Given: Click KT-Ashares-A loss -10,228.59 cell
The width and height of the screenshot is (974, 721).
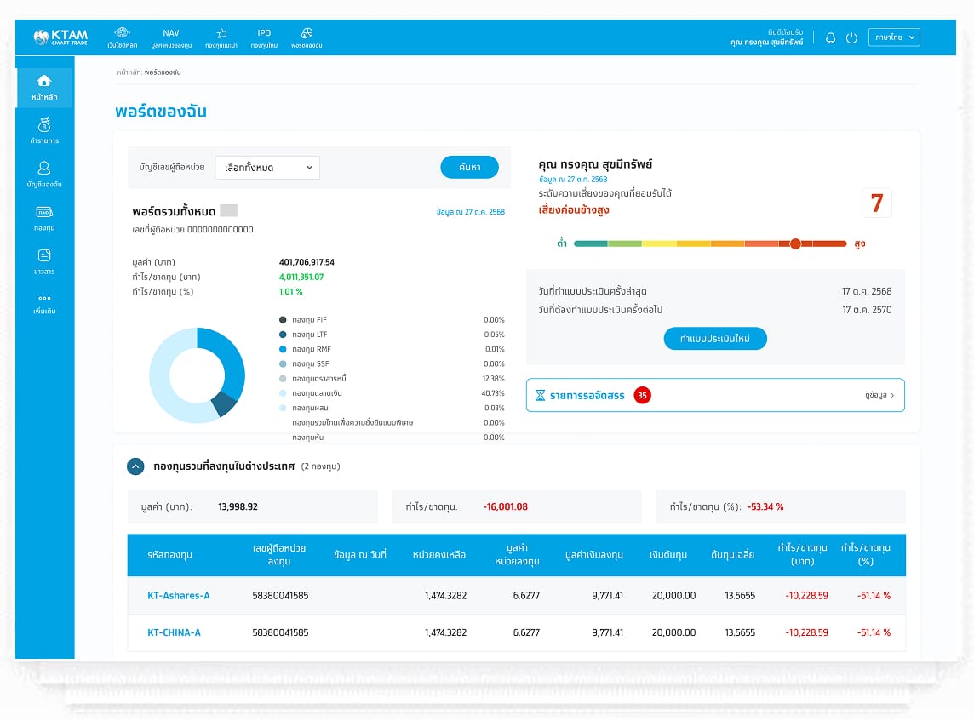Looking at the screenshot, I should [x=806, y=596].
